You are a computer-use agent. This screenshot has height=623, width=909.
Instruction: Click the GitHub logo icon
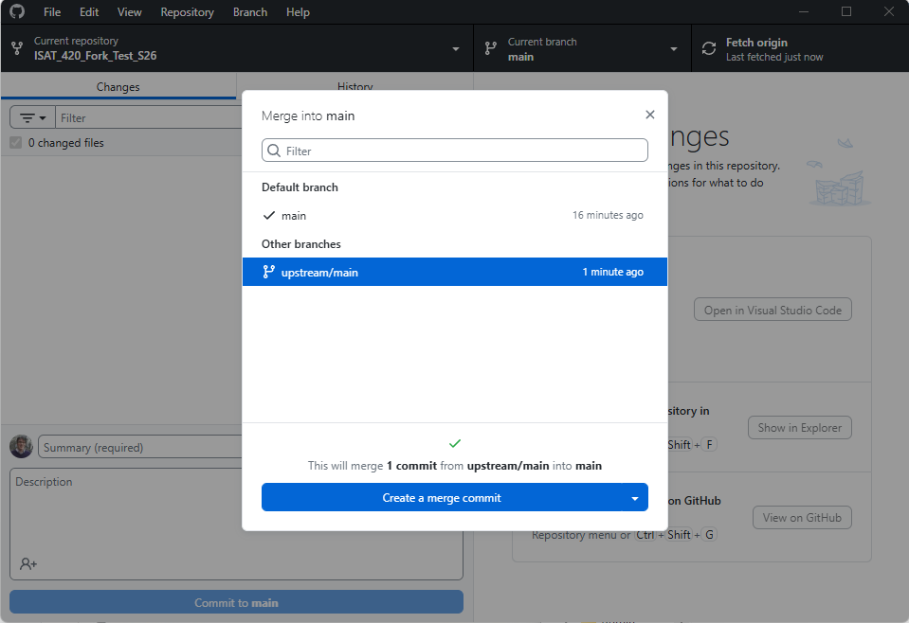point(17,12)
